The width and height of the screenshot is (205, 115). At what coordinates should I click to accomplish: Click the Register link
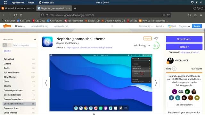(x=183, y=26)
